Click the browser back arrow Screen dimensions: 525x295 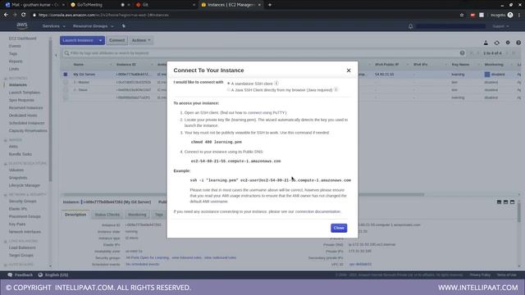coord(6,15)
